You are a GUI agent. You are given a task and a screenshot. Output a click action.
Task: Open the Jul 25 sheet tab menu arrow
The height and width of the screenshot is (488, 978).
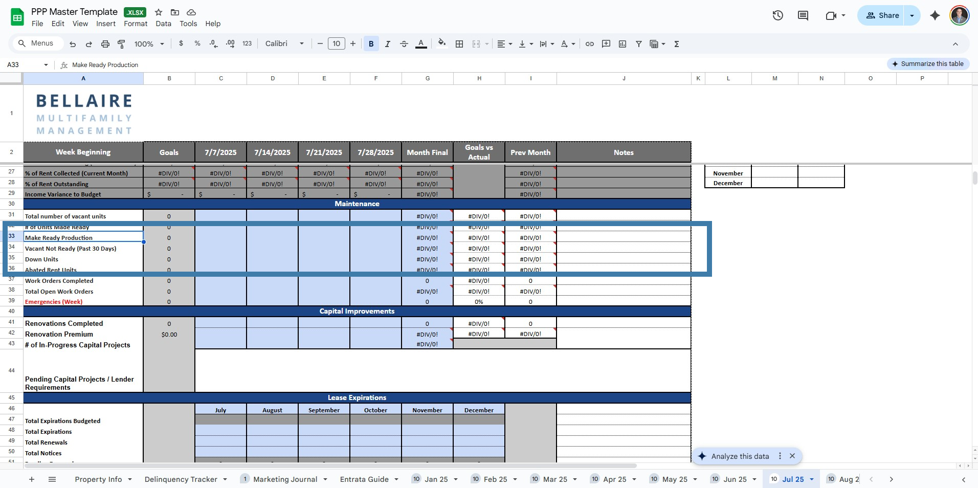pyautogui.click(x=811, y=479)
